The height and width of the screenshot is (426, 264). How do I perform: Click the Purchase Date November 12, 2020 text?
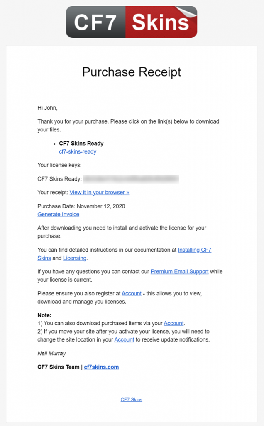point(81,206)
